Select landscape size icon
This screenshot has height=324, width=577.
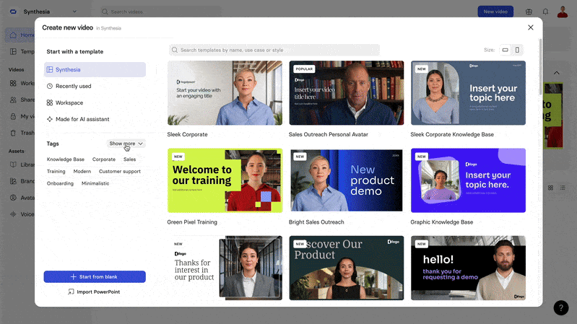point(506,50)
